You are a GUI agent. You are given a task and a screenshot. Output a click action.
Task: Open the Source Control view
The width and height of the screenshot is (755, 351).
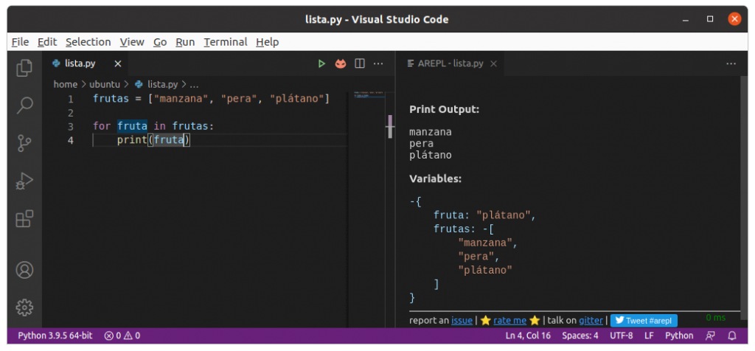[x=24, y=143]
